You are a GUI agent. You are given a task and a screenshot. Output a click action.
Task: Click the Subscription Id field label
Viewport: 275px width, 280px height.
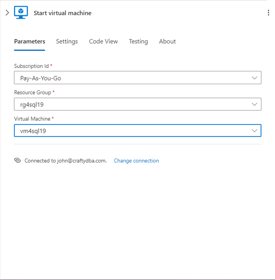pyautogui.click(x=32, y=66)
